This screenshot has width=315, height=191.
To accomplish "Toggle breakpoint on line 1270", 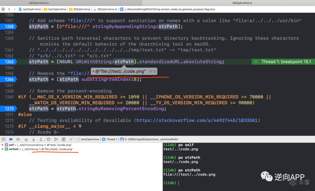I will [8, 109].
